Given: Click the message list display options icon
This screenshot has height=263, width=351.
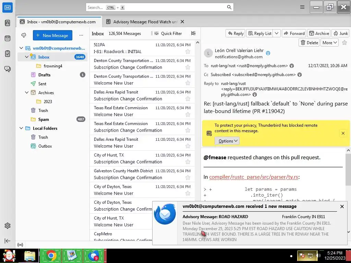Looking at the screenshot, I should 193,33.
